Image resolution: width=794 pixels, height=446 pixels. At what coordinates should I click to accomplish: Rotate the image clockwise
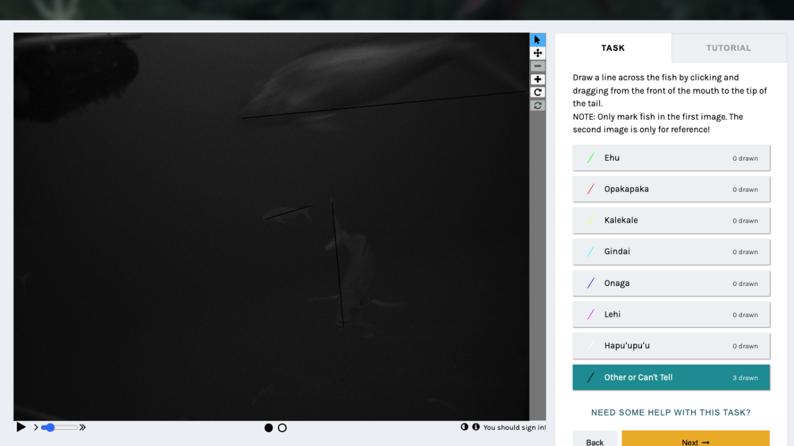pos(538,92)
